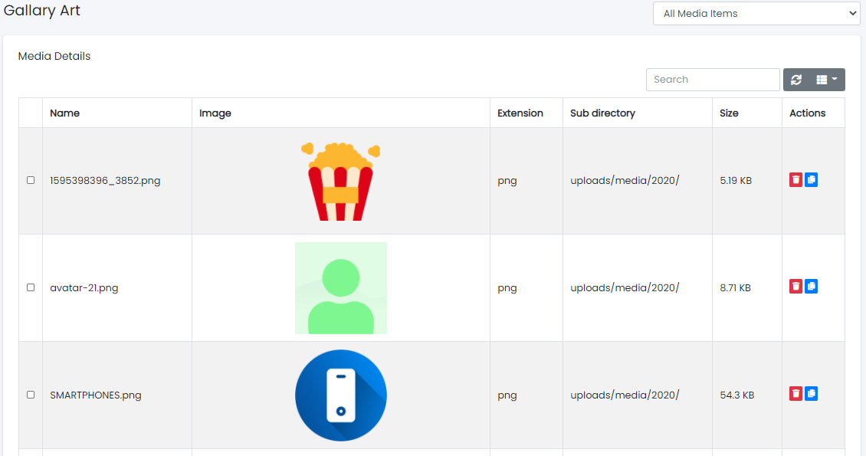
Task: Check the avatar-21.png row checkbox
Action: click(x=31, y=287)
